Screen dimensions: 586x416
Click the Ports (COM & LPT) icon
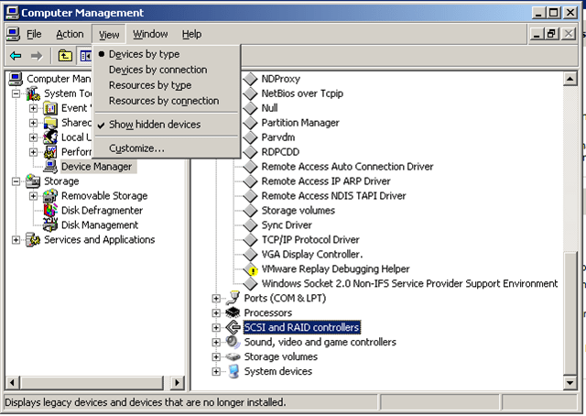coord(233,298)
